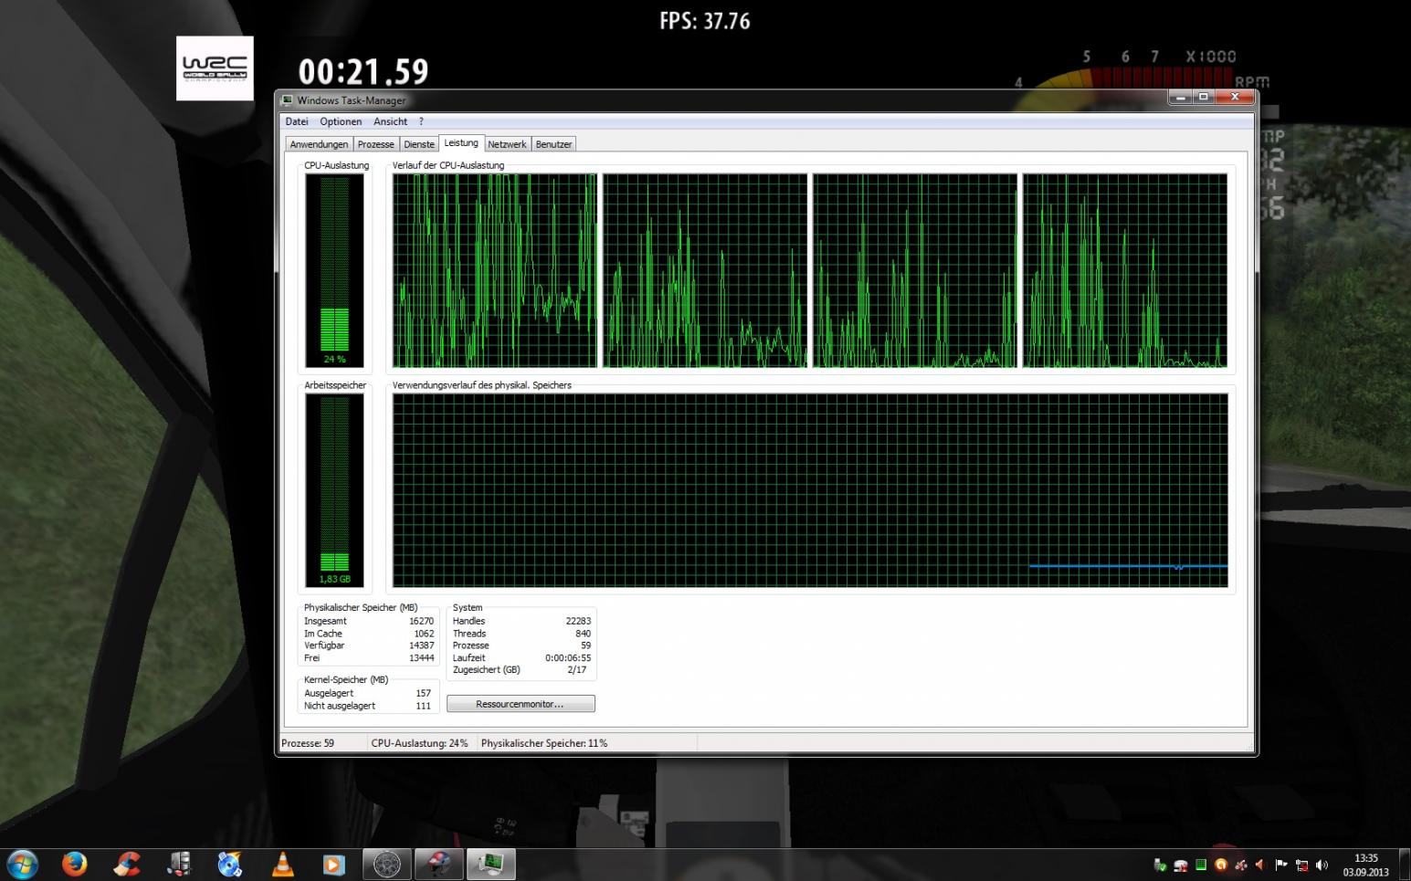Image resolution: width=1411 pixels, height=881 pixels.
Task: Switch to the Prozesse tab
Action: tap(375, 144)
